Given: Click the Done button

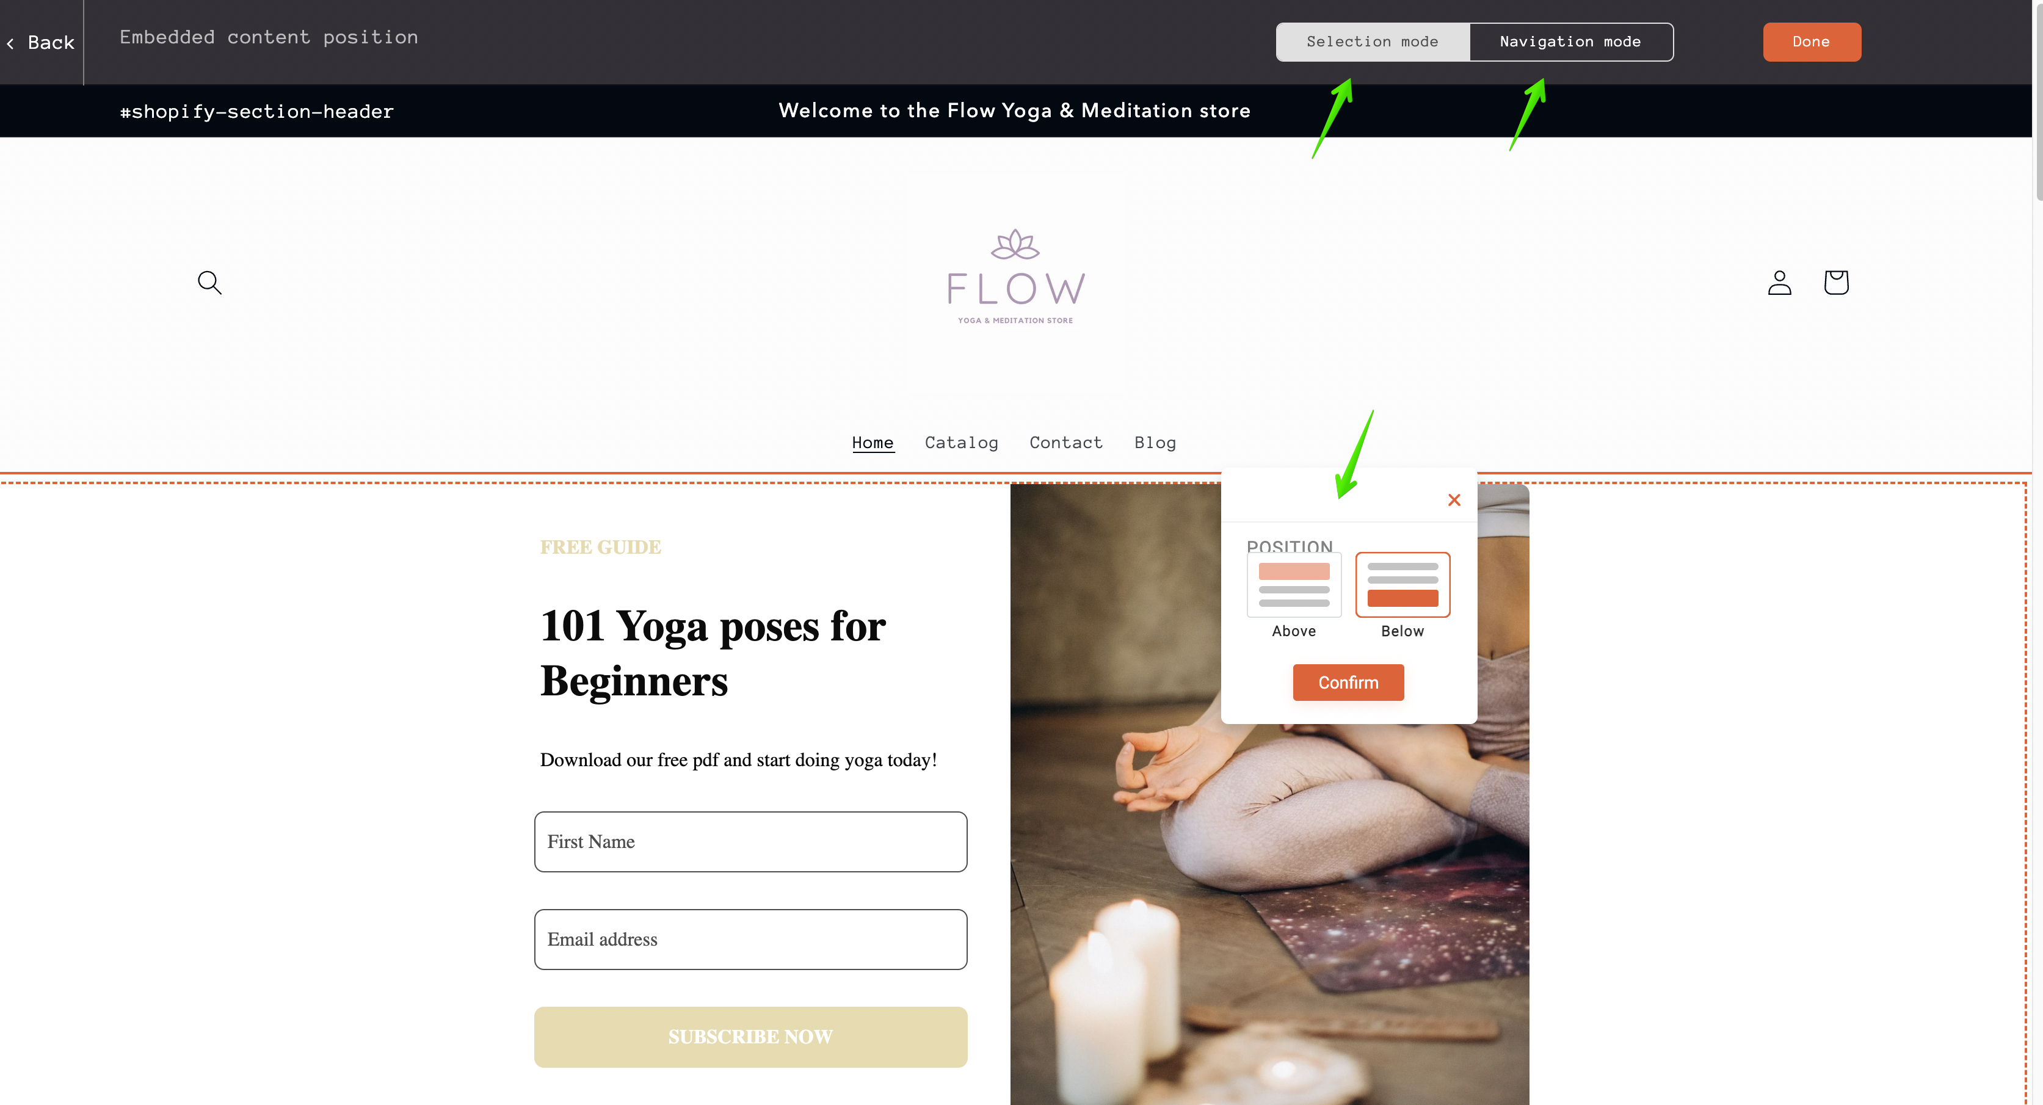Looking at the screenshot, I should [1810, 41].
